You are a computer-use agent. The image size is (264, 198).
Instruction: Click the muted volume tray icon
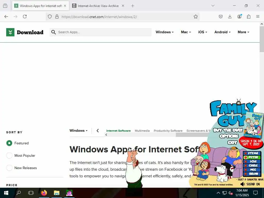(x=230, y=193)
